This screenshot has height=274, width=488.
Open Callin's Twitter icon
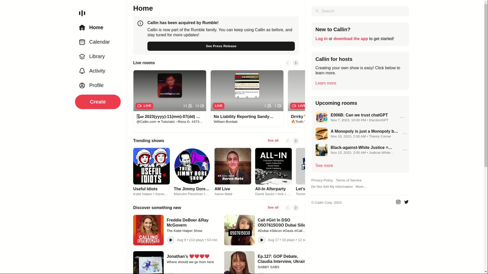click(x=406, y=202)
